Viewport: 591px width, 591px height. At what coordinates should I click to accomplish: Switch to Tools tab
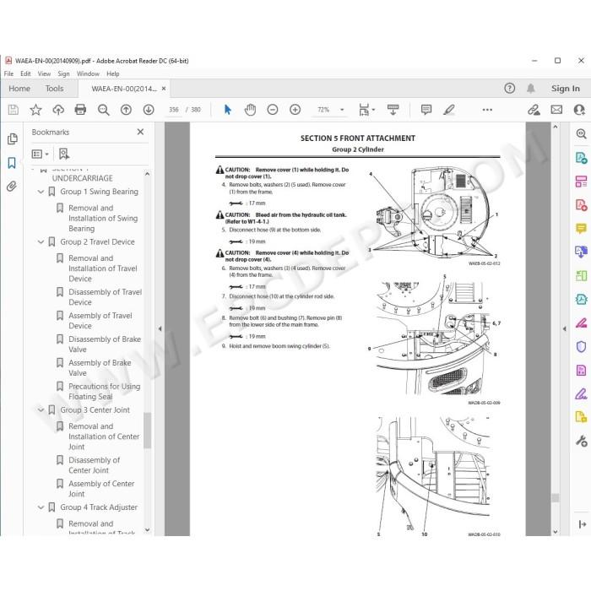tap(54, 88)
